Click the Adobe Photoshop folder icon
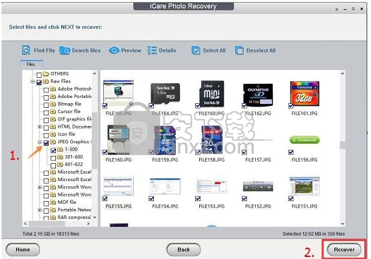 tap(53, 89)
